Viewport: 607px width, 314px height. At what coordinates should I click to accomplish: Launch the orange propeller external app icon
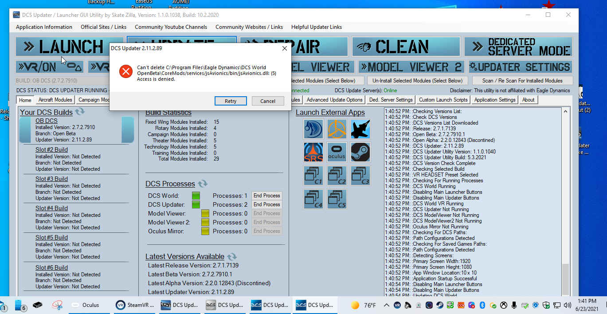(x=337, y=129)
